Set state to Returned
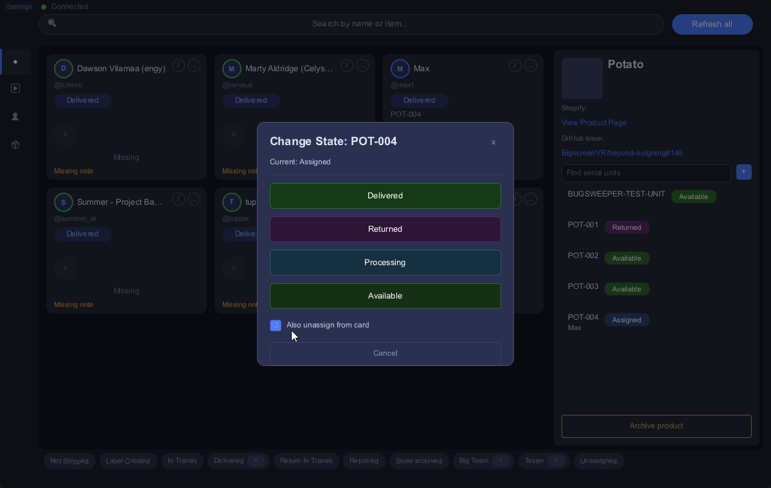The image size is (771, 488). click(385, 229)
